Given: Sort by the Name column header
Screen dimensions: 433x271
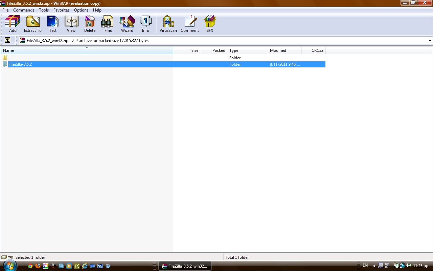Looking at the screenshot, I should [87, 50].
